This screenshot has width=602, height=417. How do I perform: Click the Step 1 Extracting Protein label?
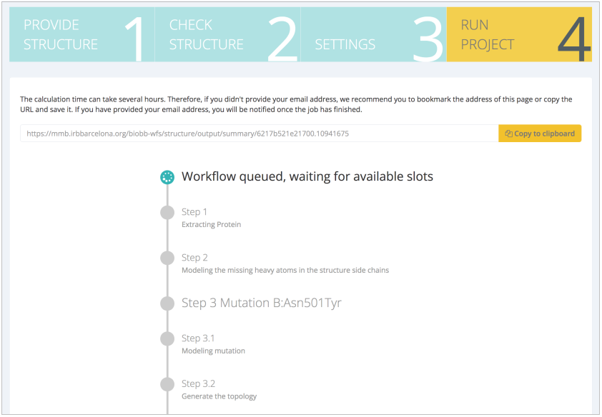[x=211, y=224]
